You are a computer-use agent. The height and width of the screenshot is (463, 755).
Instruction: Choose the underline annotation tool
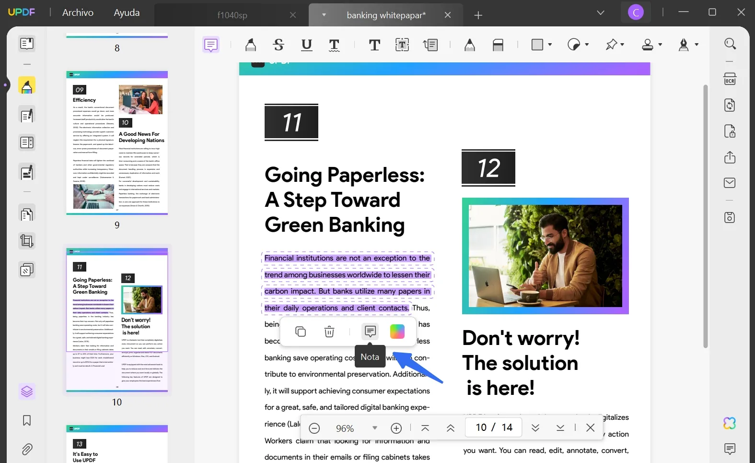click(306, 45)
